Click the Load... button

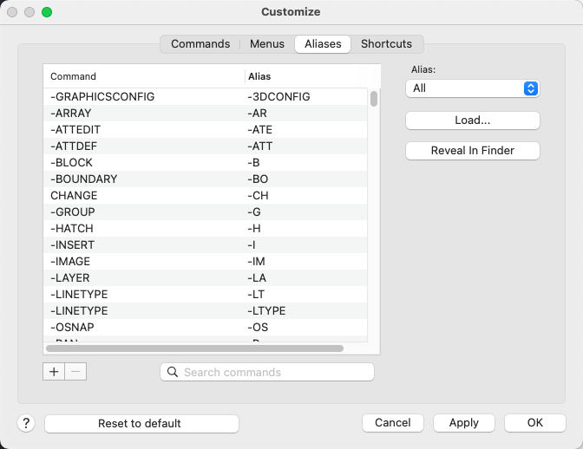(x=472, y=120)
